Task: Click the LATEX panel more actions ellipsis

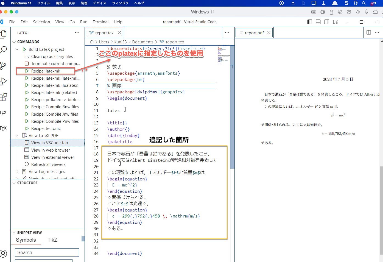Action: point(77,33)
